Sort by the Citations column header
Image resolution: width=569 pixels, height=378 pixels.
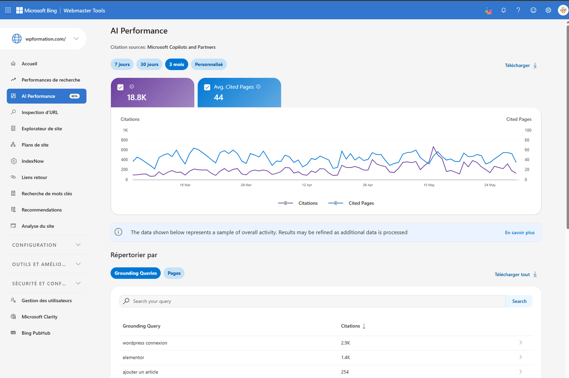353,326
